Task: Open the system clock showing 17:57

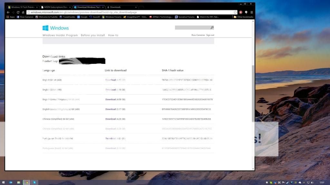Action: pyautogui.click(x=322, y=183)
